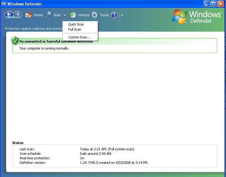The height and width of the screenshot is (177, 226).
Task: Click the Home text label in toolbar
Action: (x=38, y=15)
